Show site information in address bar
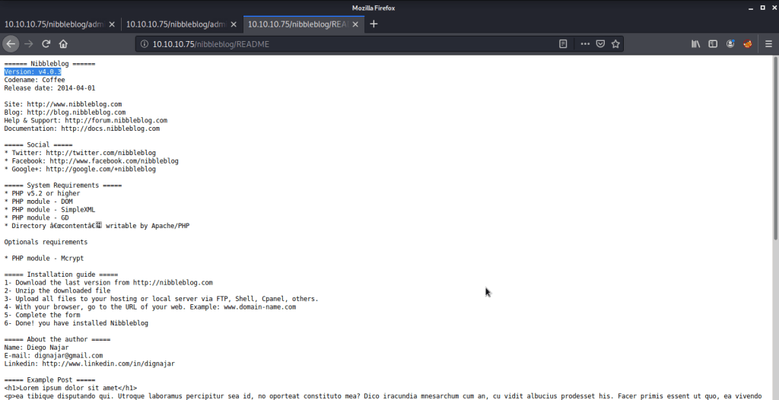Image resolution: width=779 pixels, height=400 pixels. [x=144, y=44]
